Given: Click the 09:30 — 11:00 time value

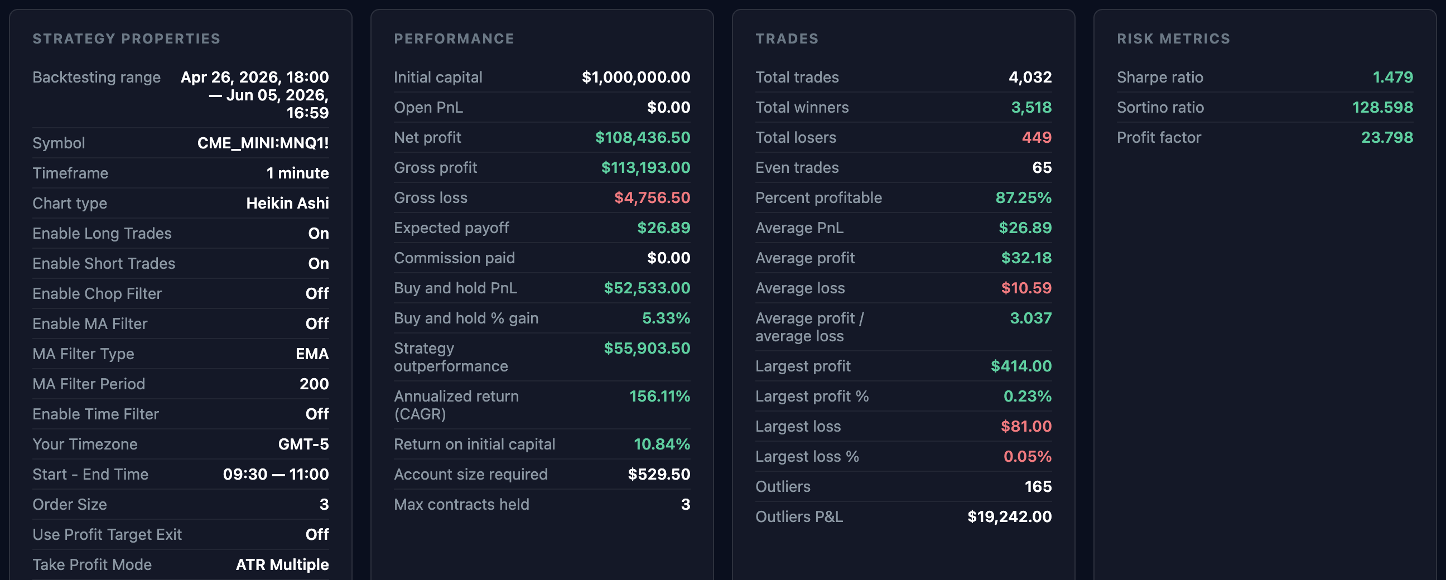Looking at the screenshot, I should click(x=276, y=474).
